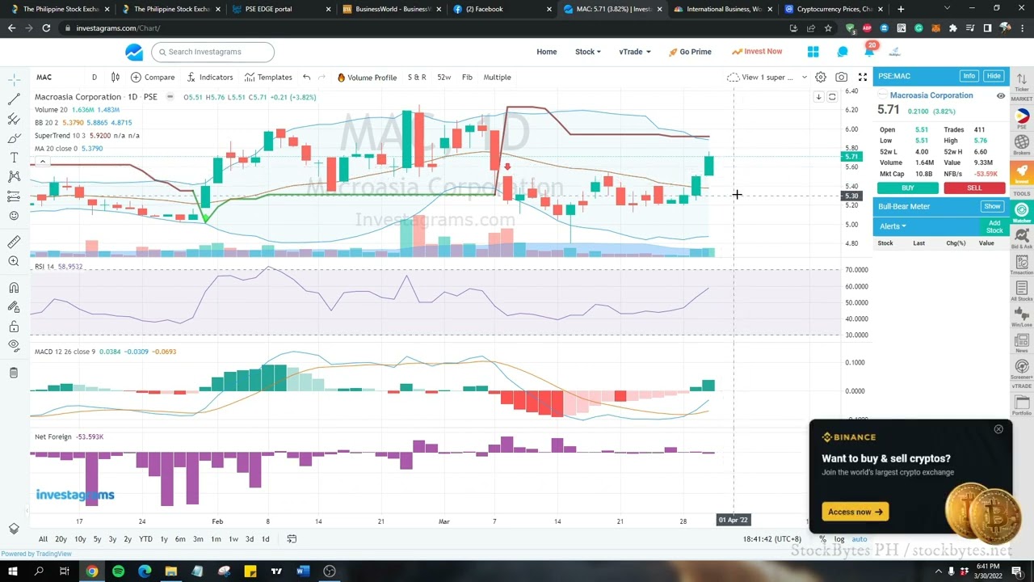Select the All range at chart bottom

(x=43, y=539)
